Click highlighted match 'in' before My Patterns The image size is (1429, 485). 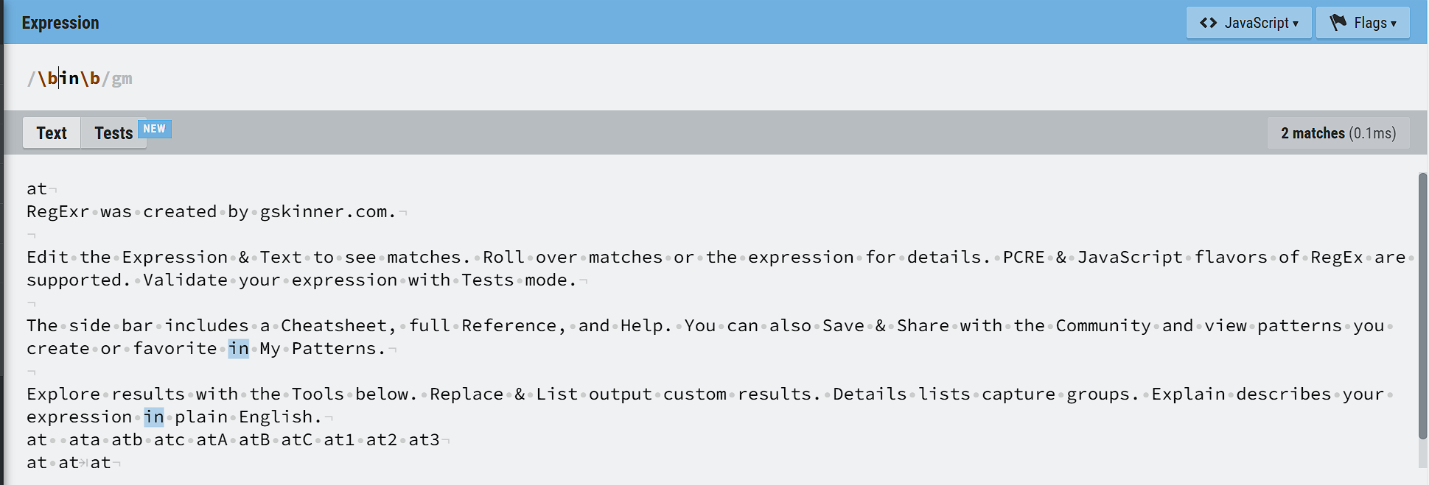tap(238, 348)
